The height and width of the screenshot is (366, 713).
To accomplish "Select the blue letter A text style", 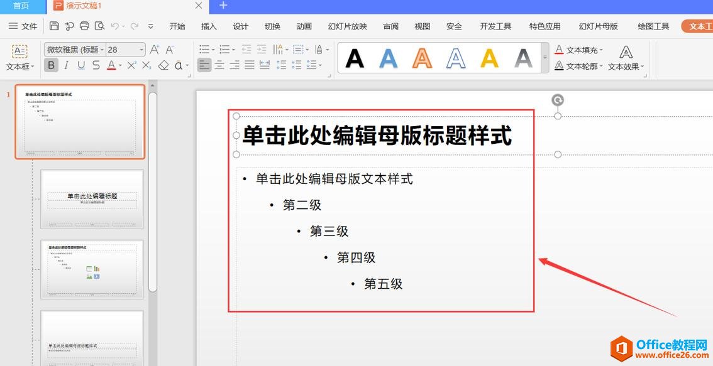I will point(389,58).
